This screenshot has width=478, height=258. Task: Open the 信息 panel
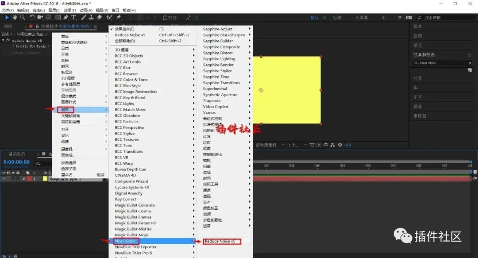(417, 27)
